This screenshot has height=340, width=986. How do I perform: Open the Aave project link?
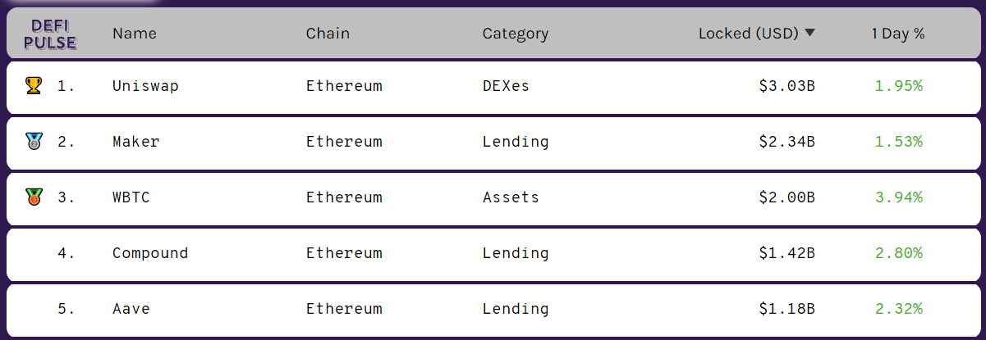tap(131, 309)
